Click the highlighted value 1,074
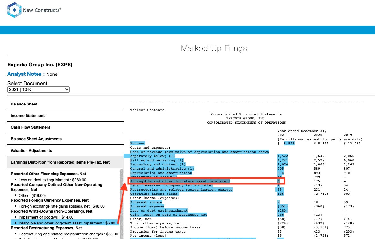The width and height of the screenshot is (375, 239). (x=283, y=164)
